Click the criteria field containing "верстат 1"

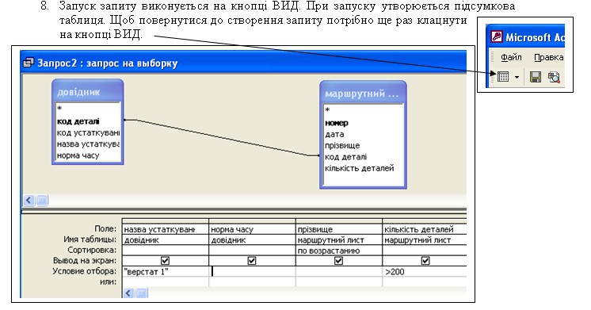point(165,271)
